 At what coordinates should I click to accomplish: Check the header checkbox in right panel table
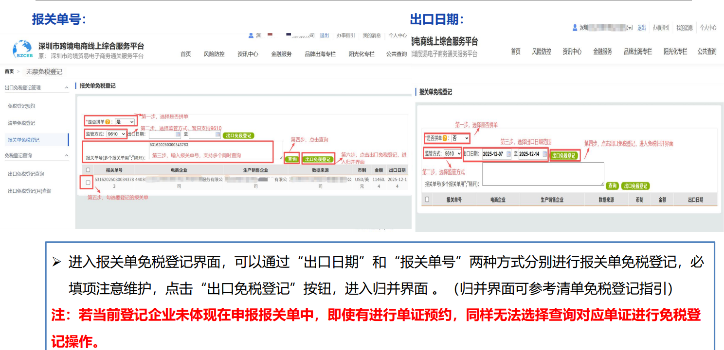[427, 199]
